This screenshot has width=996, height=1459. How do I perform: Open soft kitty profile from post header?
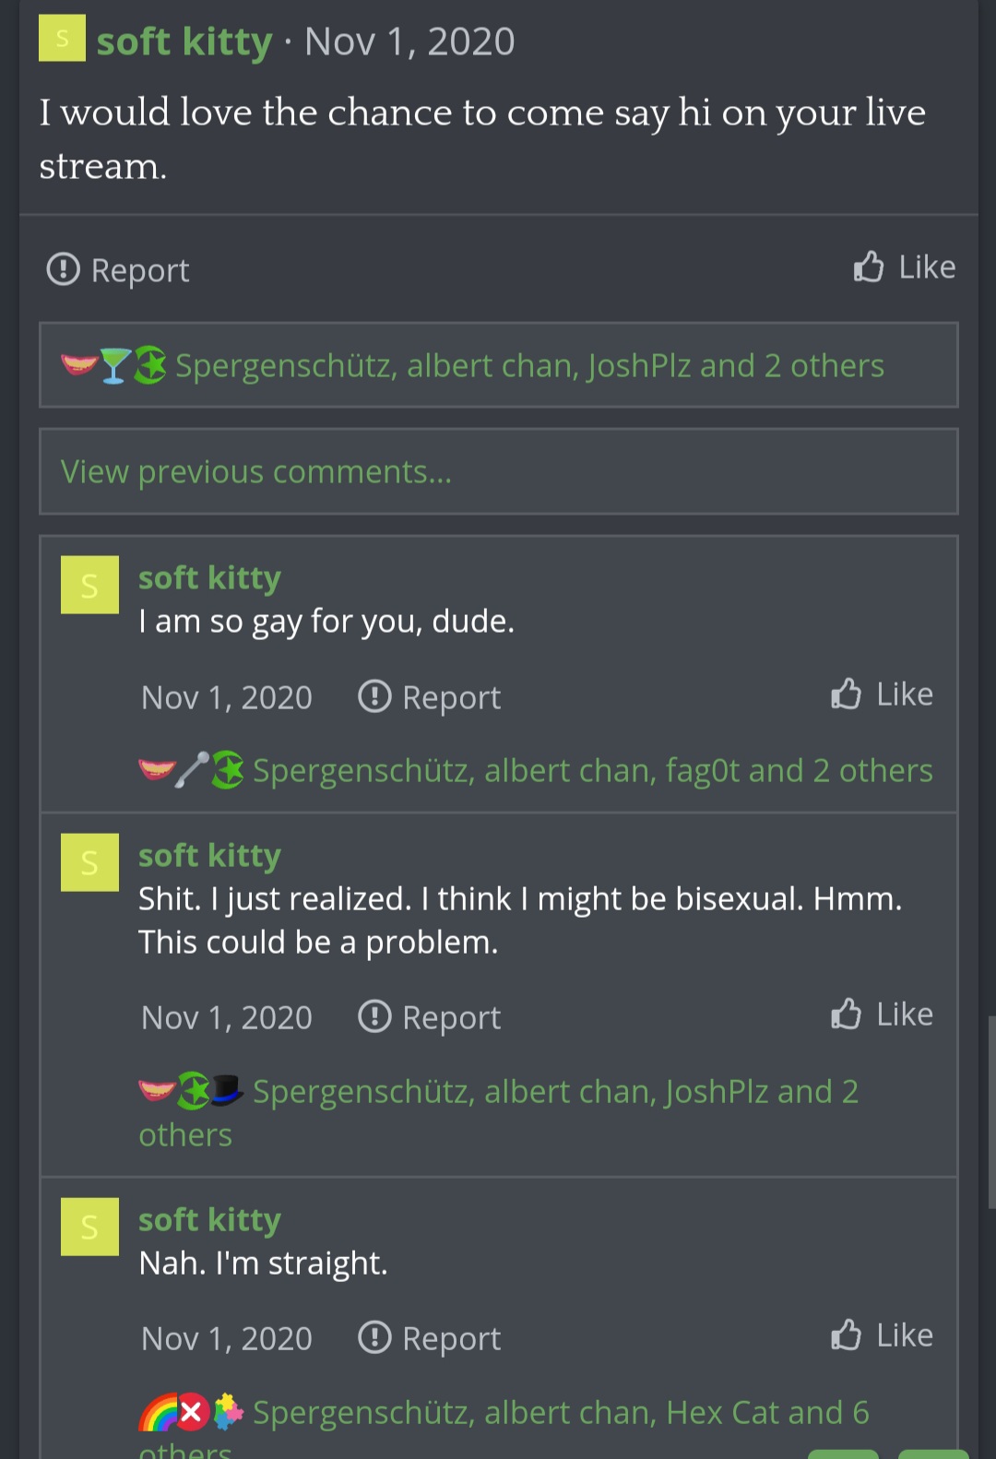click(184, 42)
